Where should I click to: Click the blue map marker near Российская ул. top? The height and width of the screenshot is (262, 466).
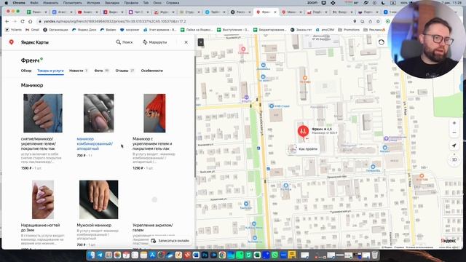pyautogui.click(x=263, y=65)
